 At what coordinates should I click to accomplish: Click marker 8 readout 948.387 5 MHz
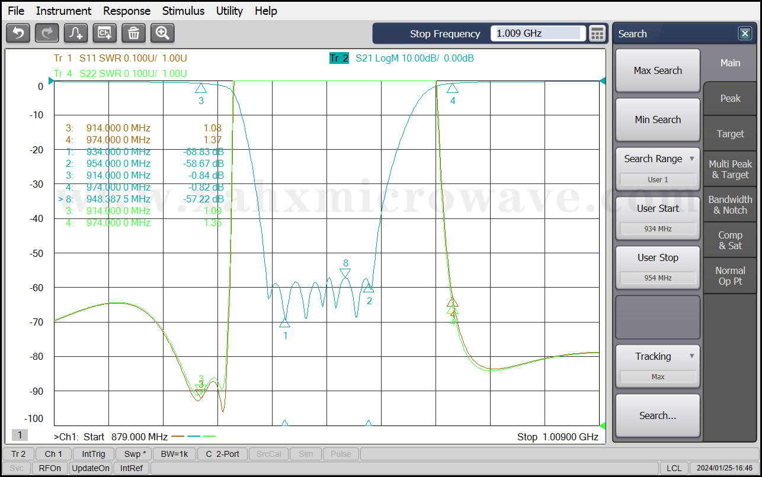[x=119, y=199]
